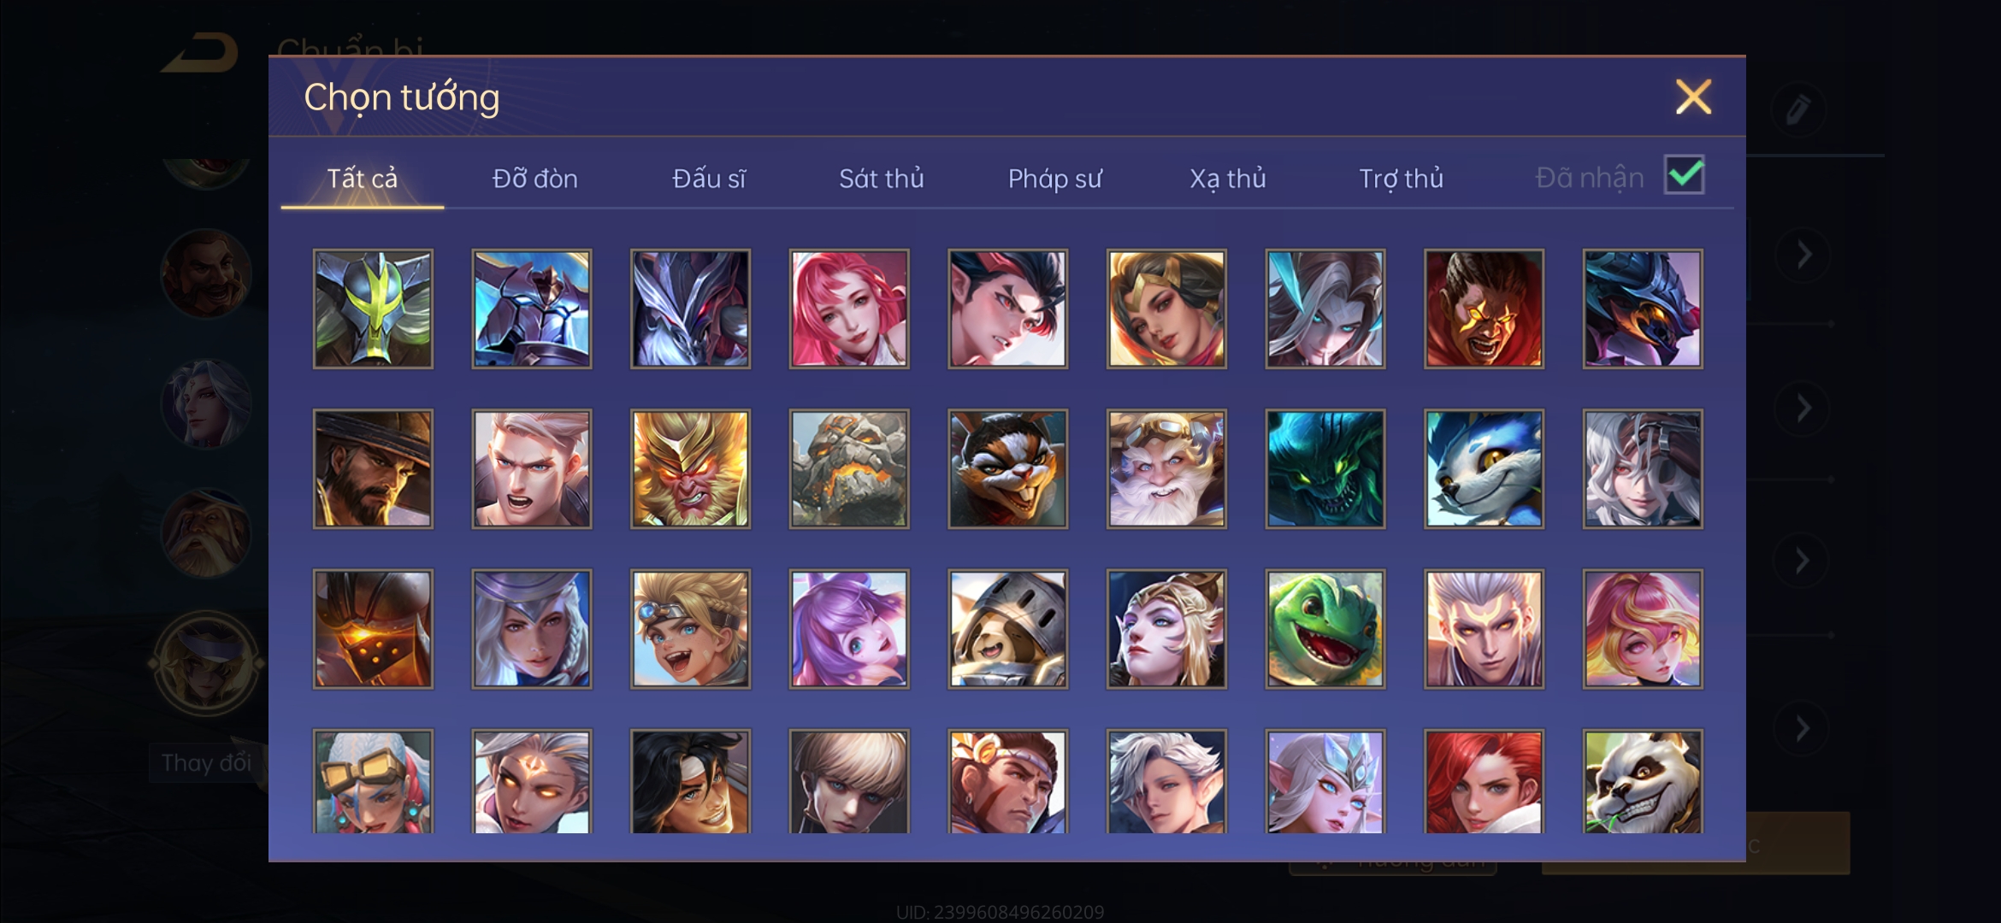Switch to the Đỡ đòn tab
The height and width of the screenshot is (923, 2001).
pyautogui.click(x=535, y=178)
